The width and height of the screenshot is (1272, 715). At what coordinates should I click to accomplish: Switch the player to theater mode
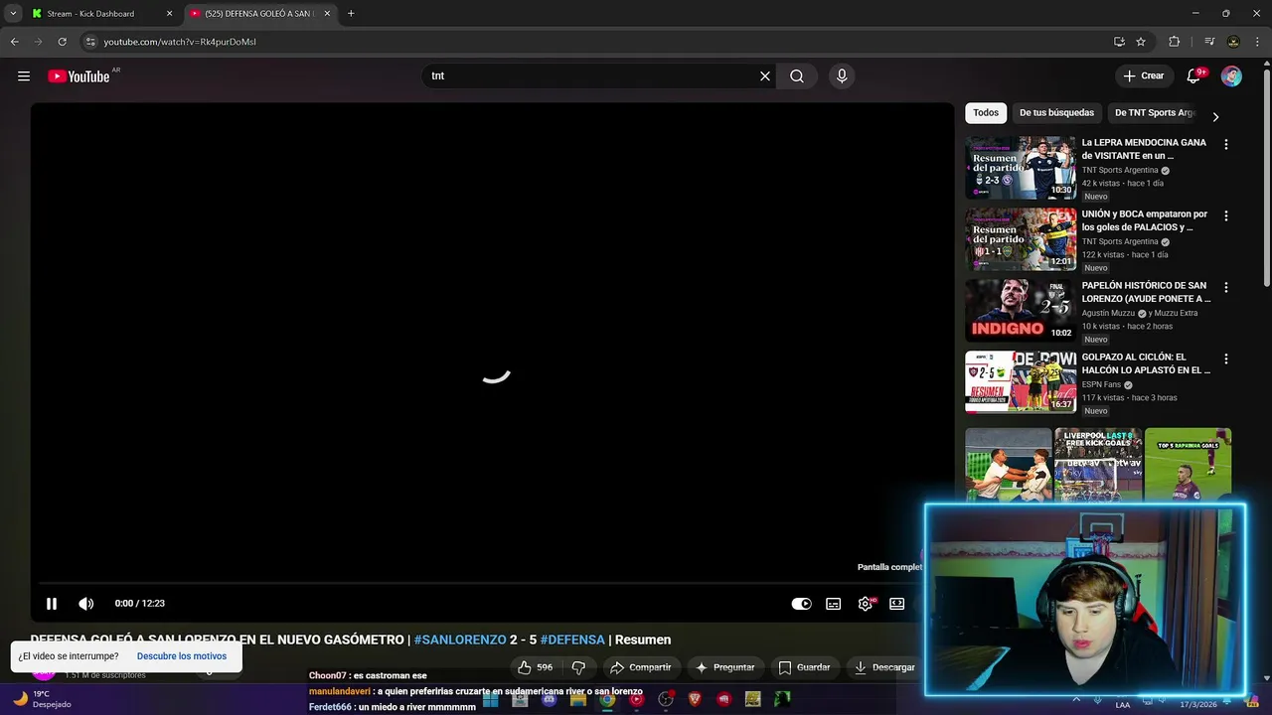[897, 604]
